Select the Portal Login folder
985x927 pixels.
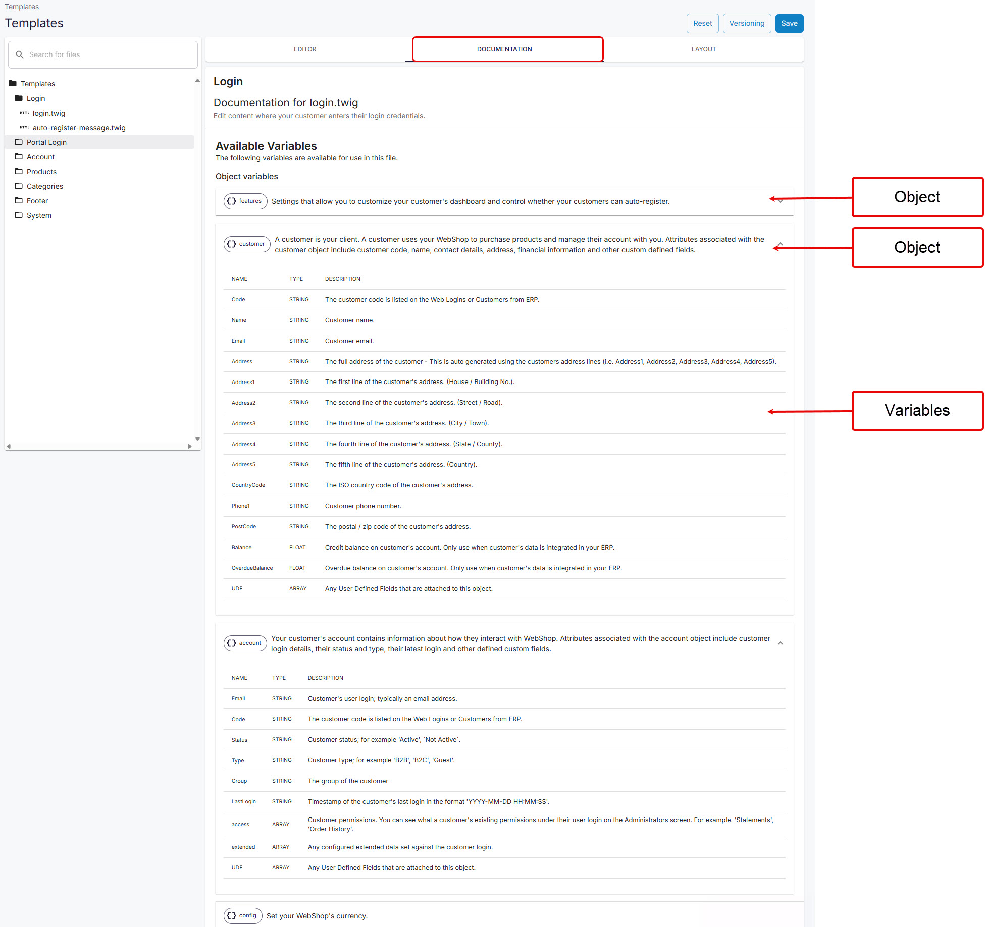[46, 142]
